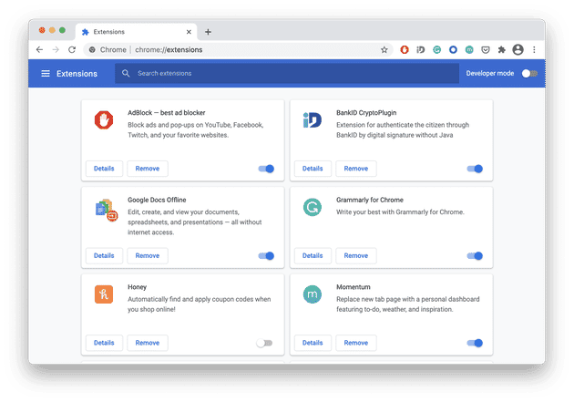Reload the extensions page
The width and height of the screenshot is (574, 402).
(x=72, y=50)
